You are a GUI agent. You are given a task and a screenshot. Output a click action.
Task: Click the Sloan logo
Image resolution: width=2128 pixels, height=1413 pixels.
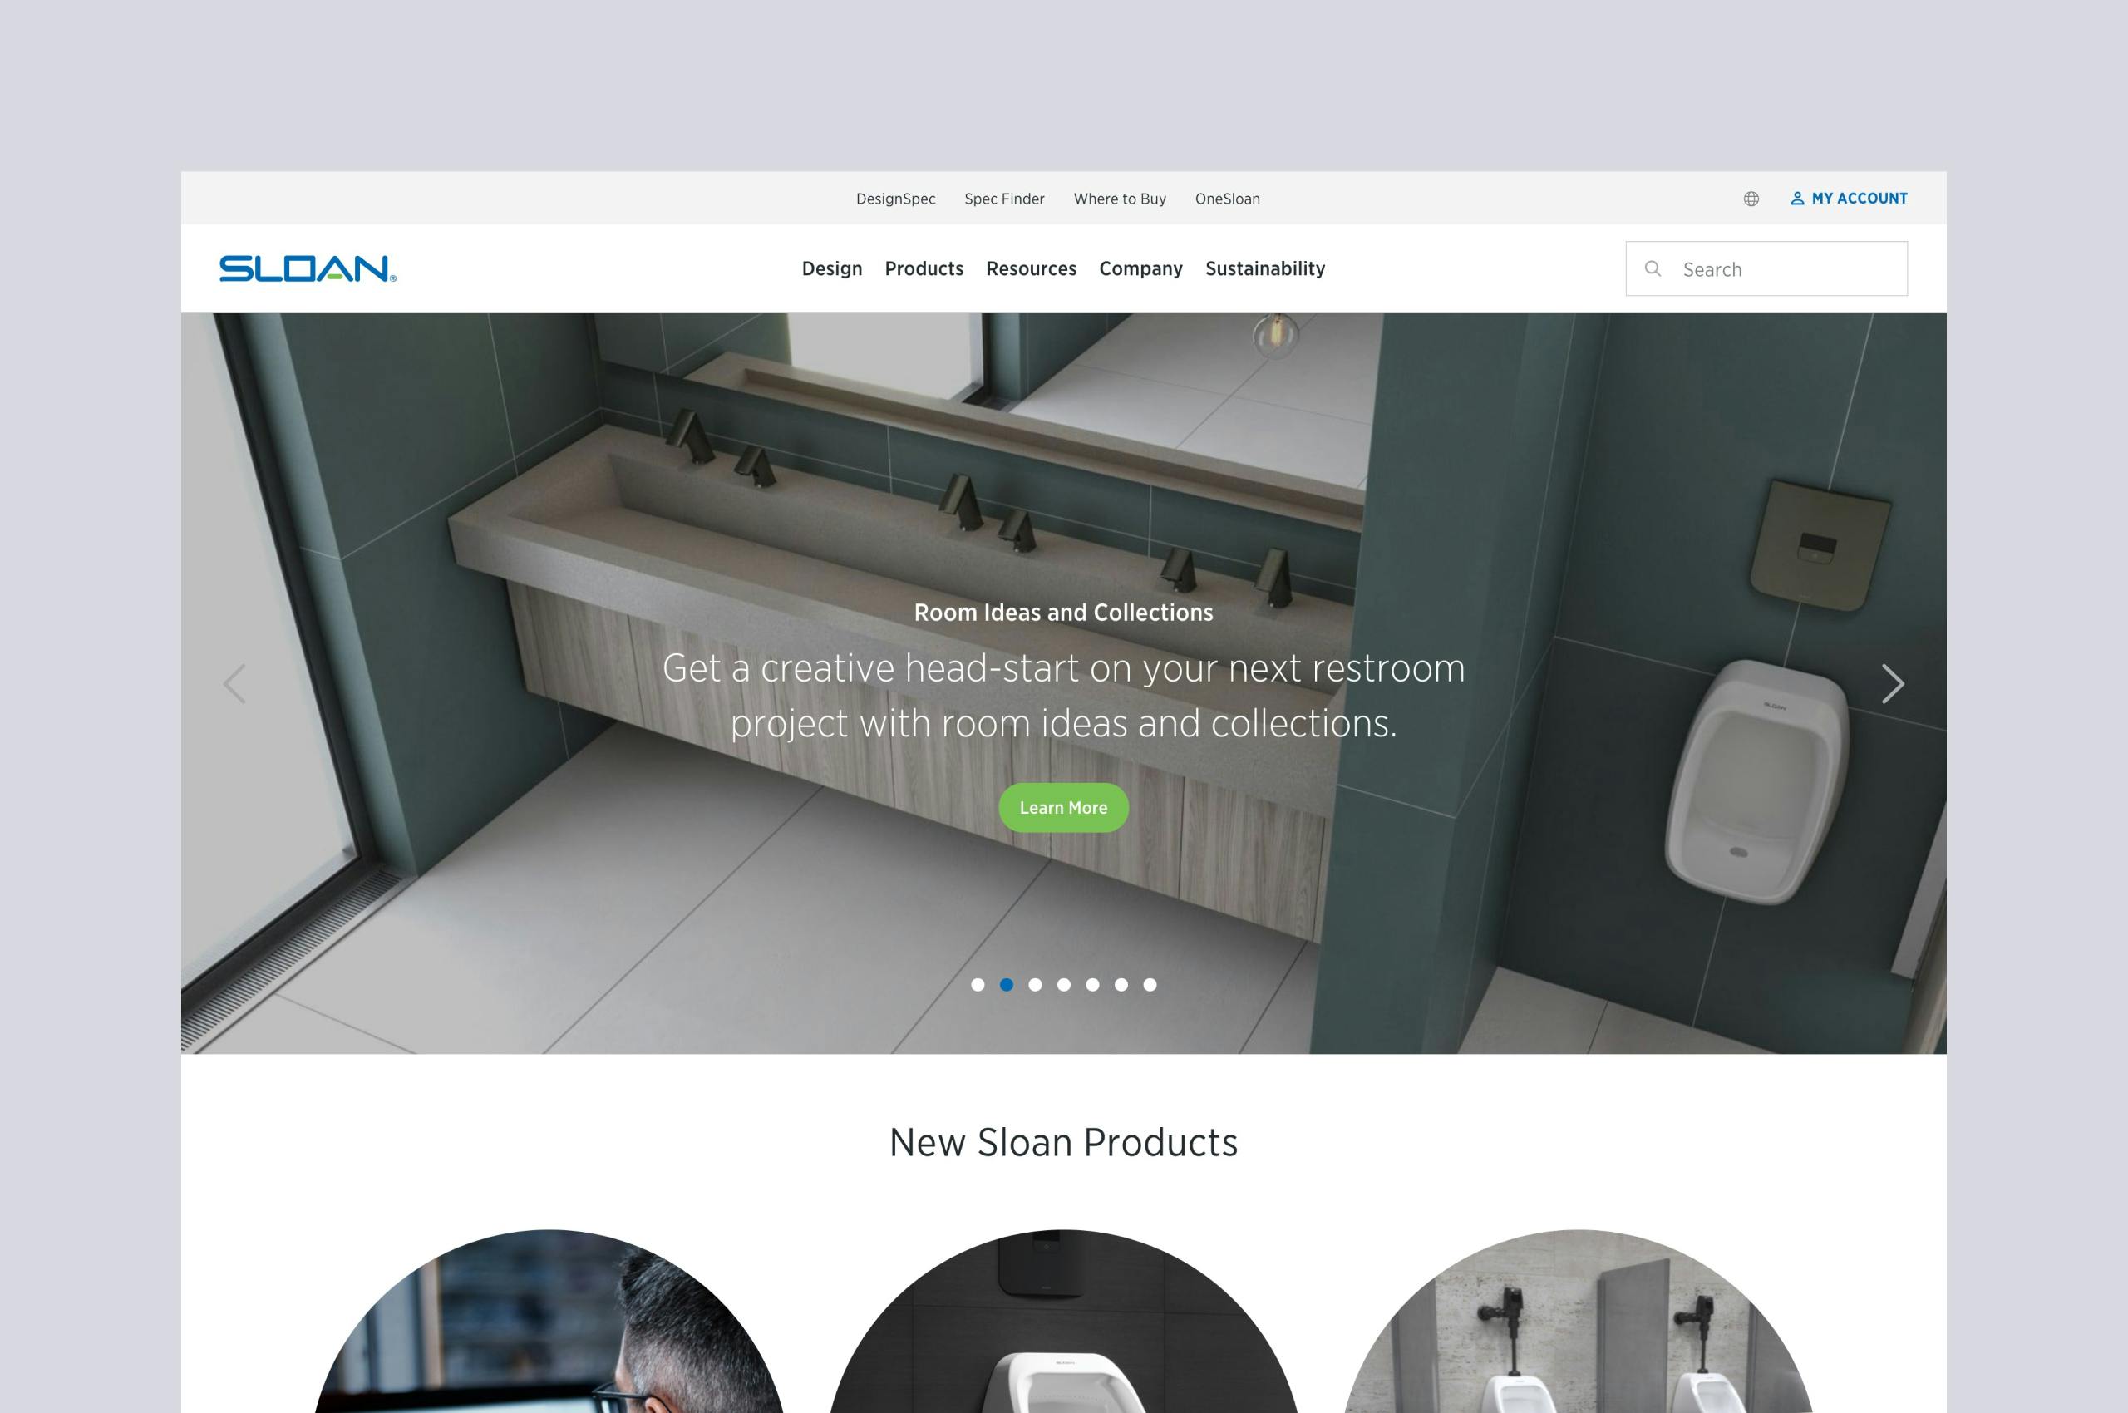(x=308, y=268)
